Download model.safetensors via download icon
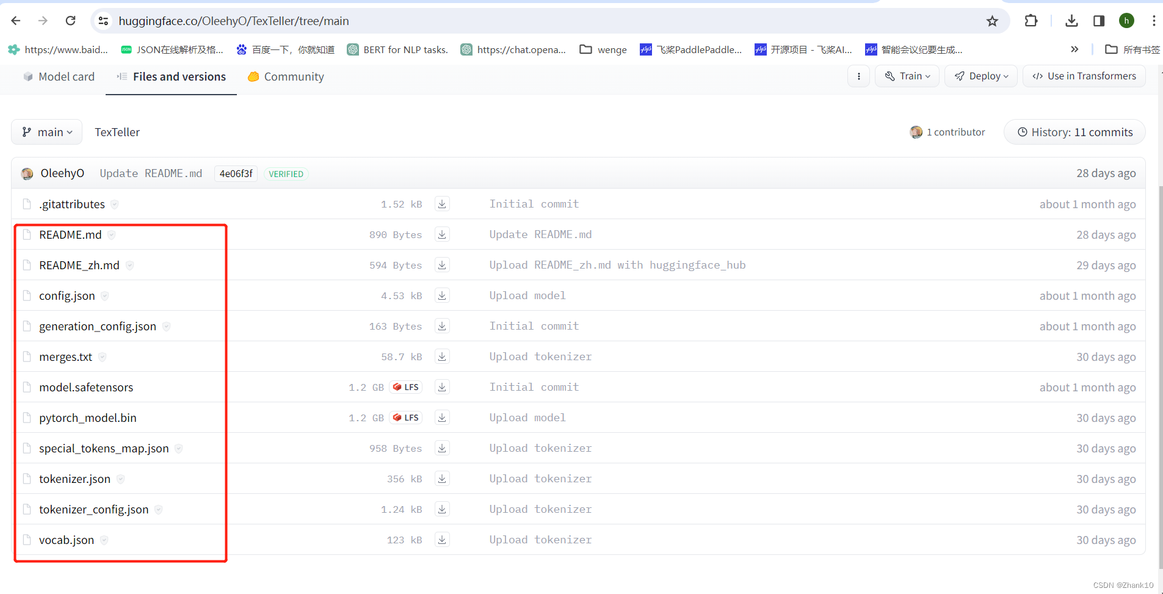 (x=442, y=387)
